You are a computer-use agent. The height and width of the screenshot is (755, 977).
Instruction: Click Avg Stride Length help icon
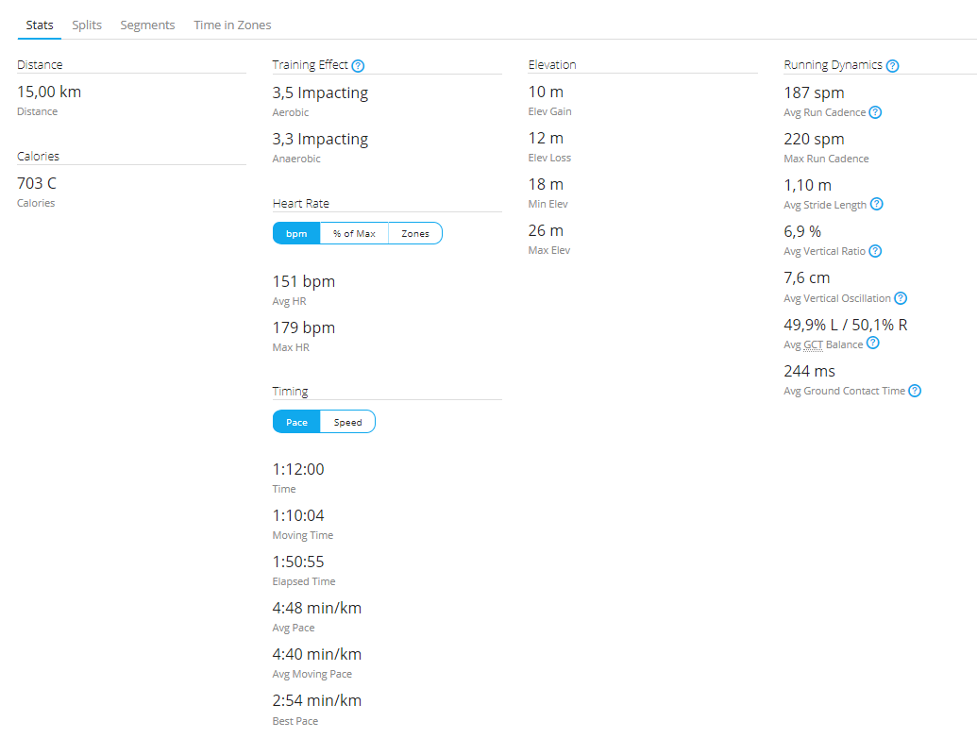pos(877,204)
